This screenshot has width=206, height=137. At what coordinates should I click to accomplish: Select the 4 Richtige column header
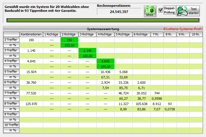coord(106,34)
